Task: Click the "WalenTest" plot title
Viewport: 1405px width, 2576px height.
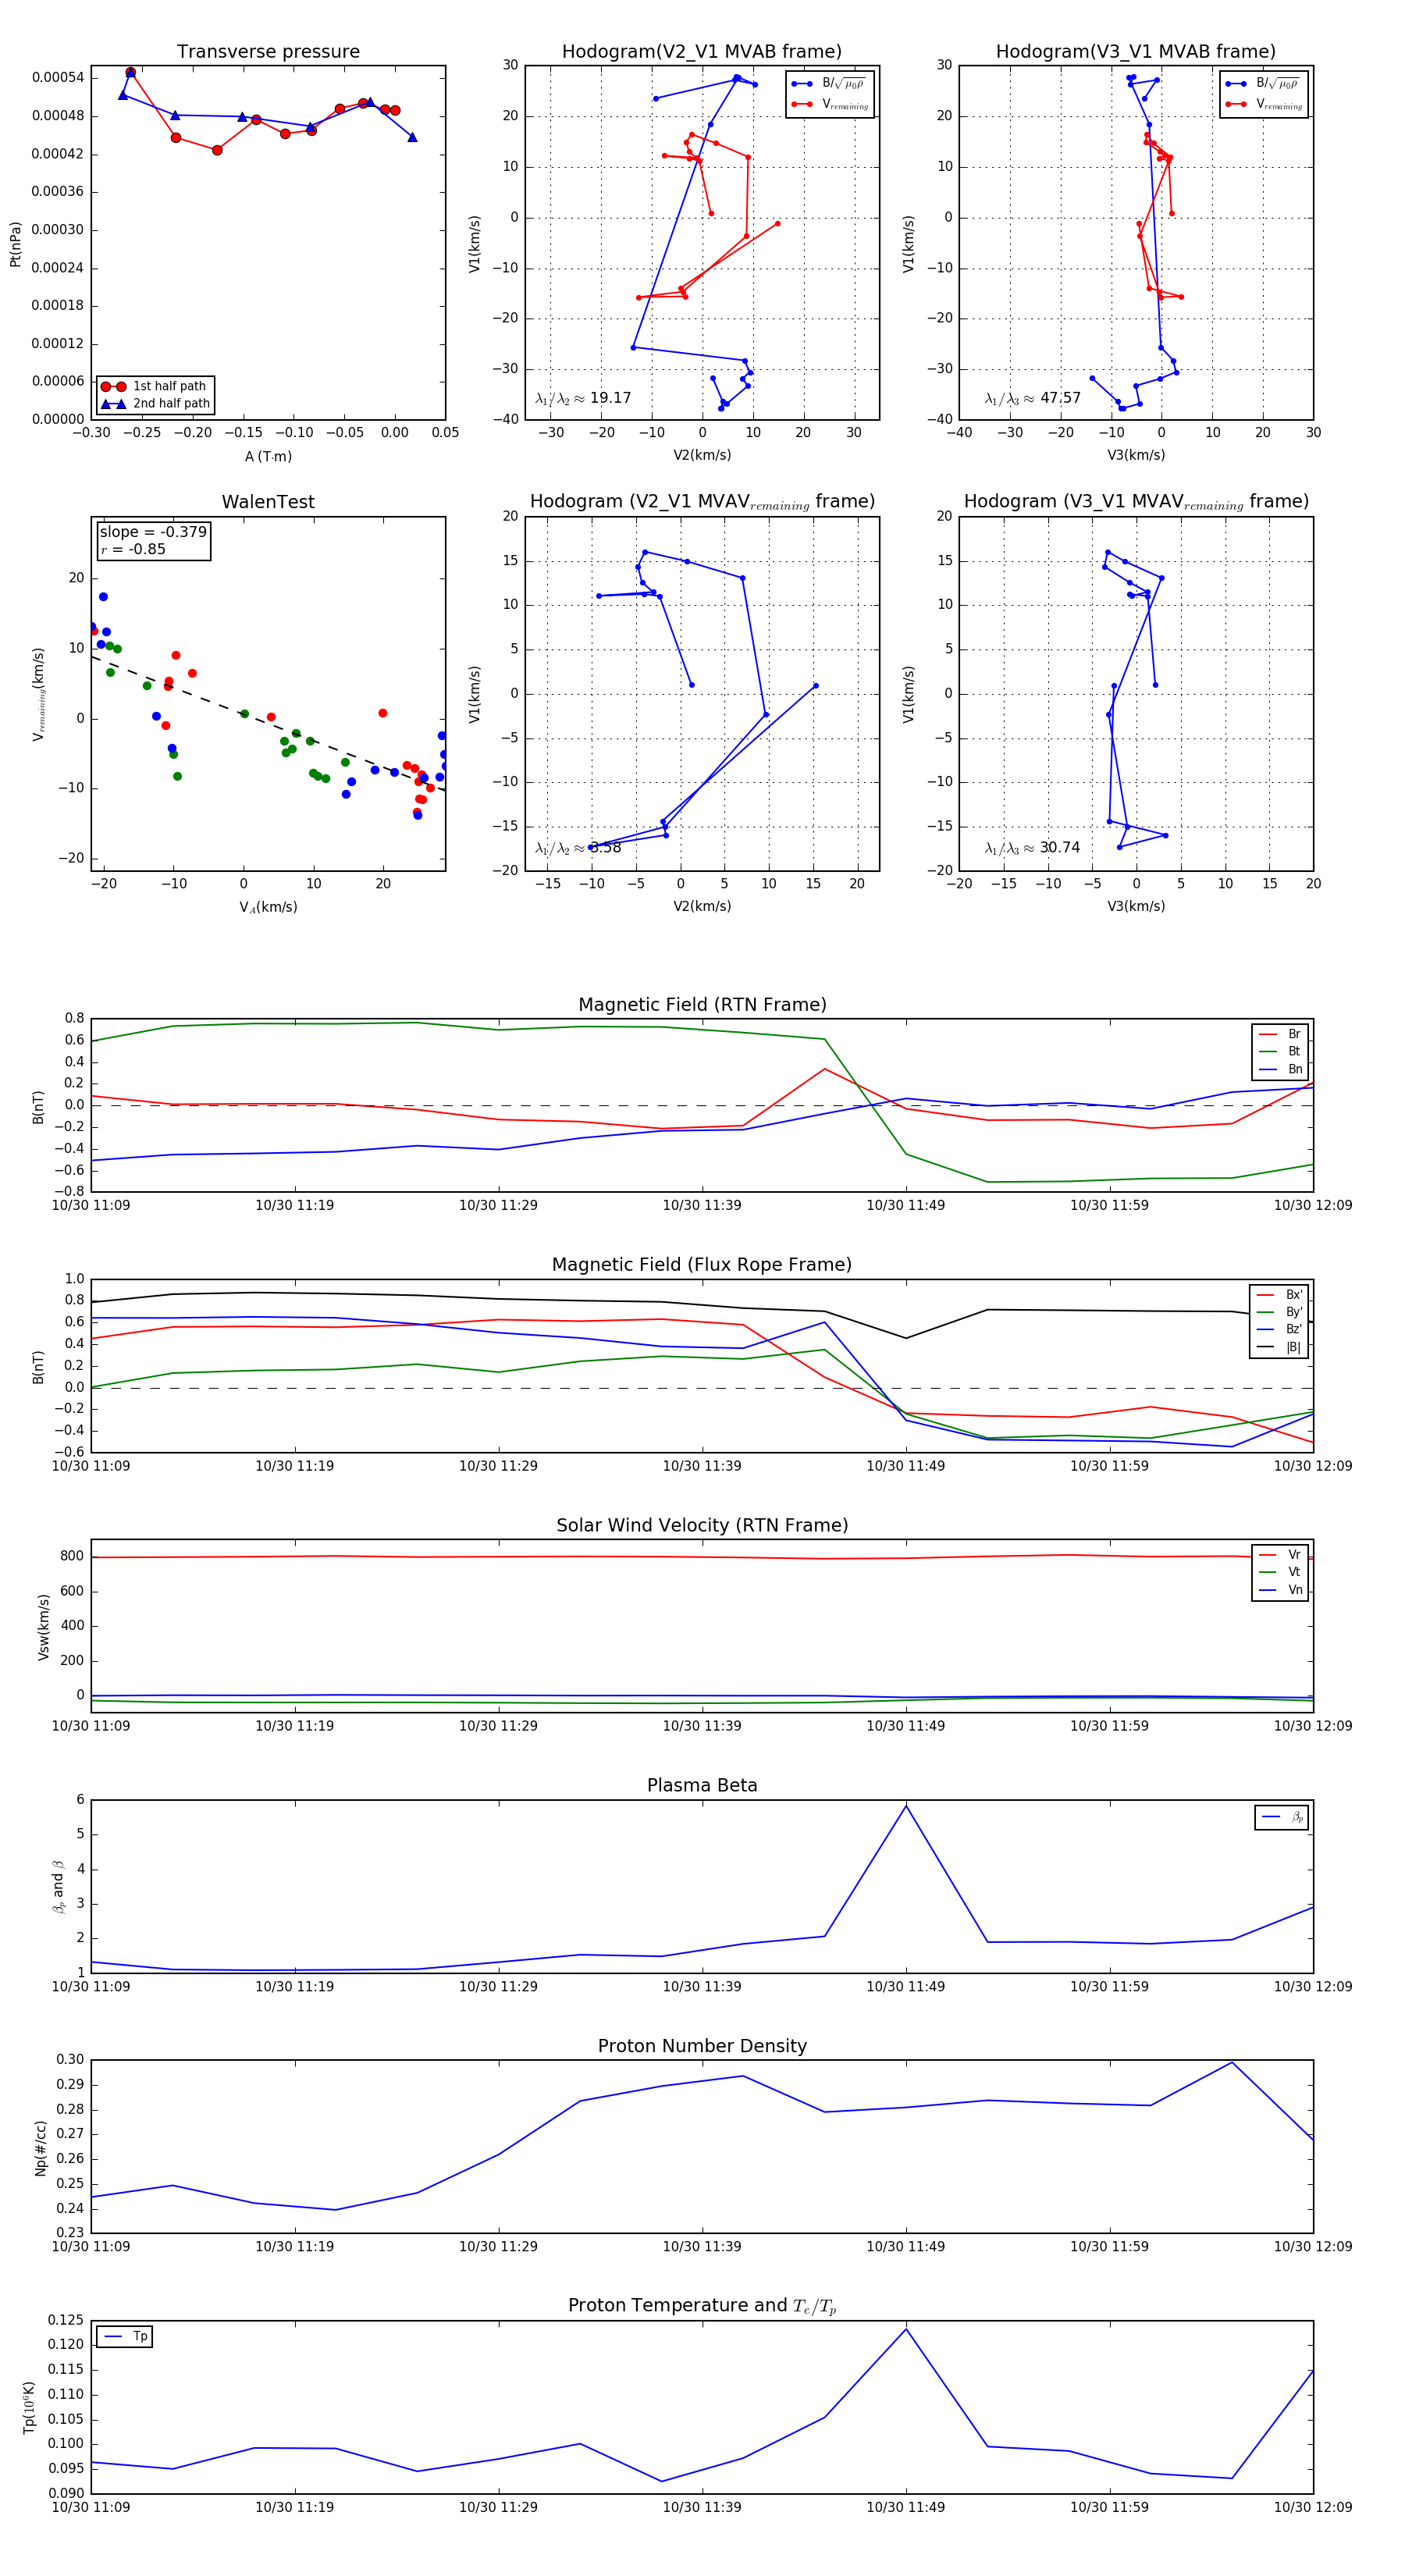Action: point(268,502)
